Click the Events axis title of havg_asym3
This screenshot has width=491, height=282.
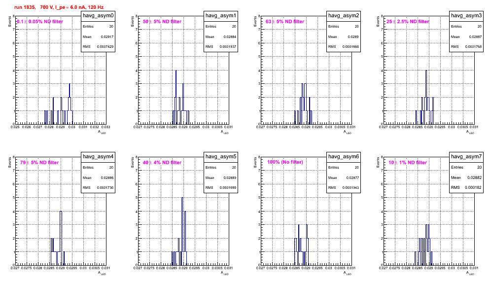point(378,22)
